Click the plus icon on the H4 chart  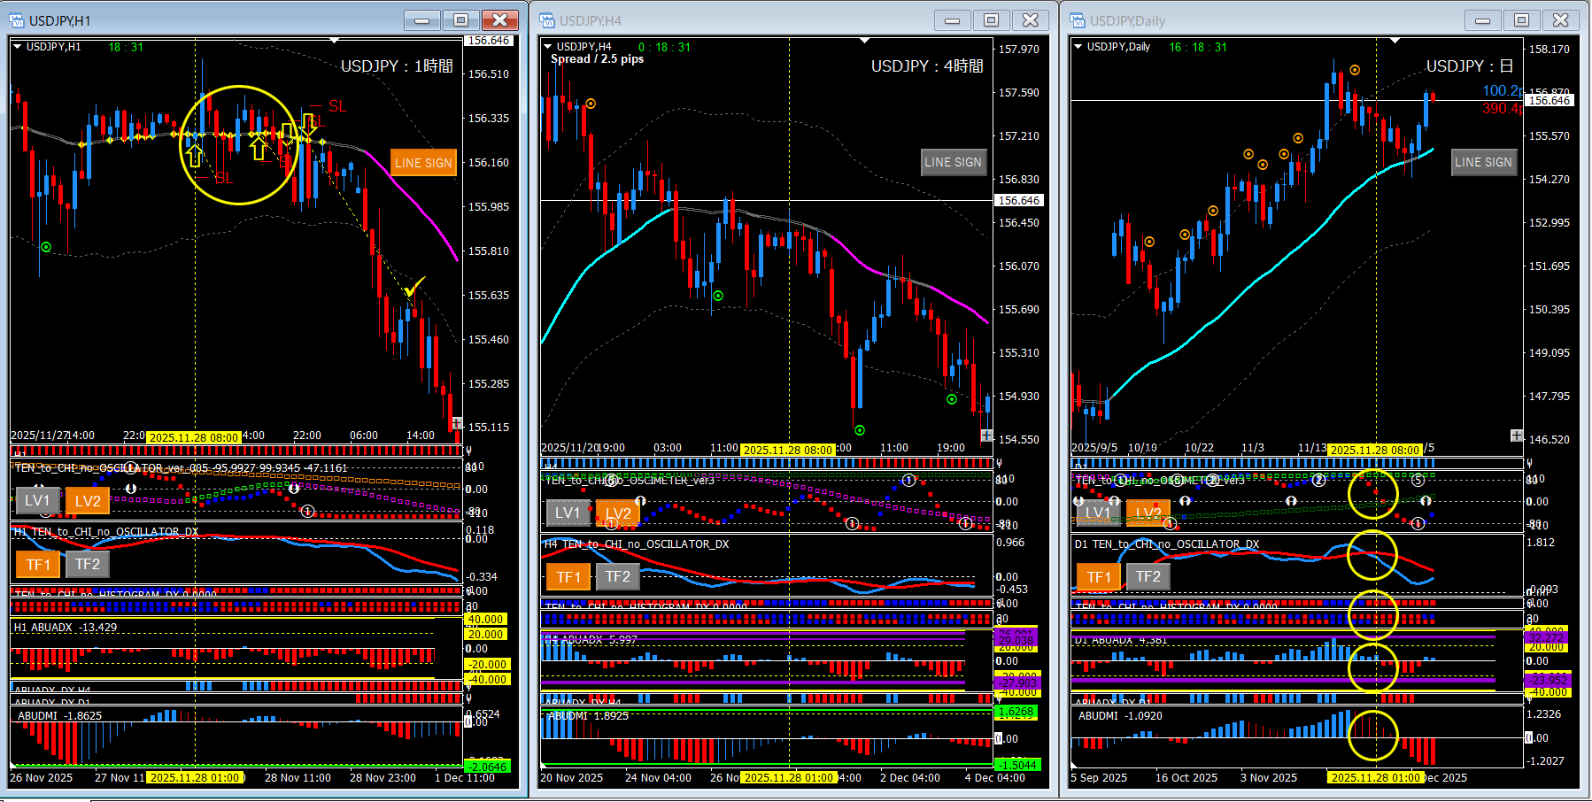[x=986, y=435]
